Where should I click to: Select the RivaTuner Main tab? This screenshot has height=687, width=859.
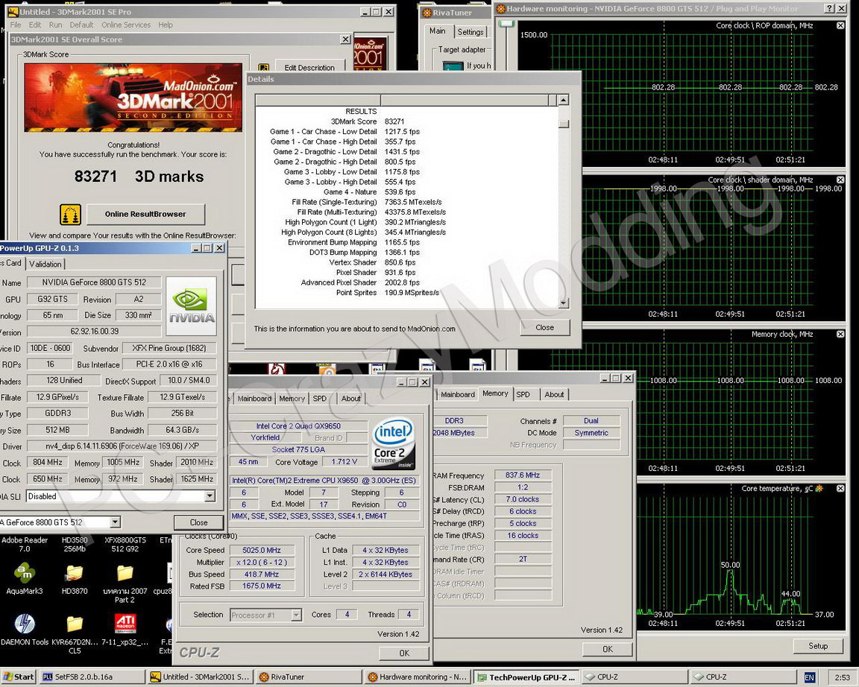[437, 31]
